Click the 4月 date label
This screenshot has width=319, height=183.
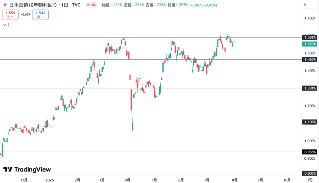coord(127,180)
